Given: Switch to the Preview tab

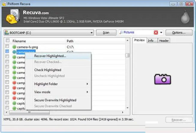Looking at the screenshot, I should 139,40.
